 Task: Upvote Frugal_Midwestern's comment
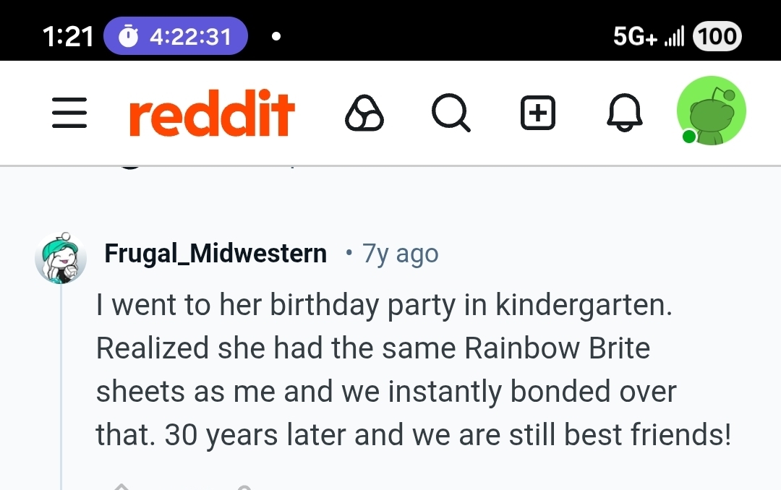coord(121,486)
